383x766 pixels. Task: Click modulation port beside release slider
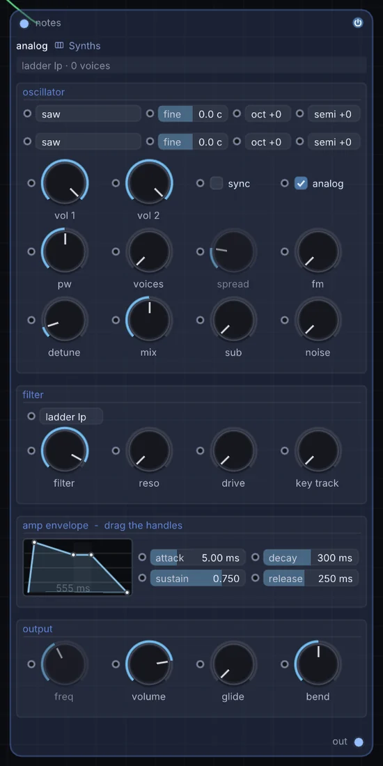(256, 578)
